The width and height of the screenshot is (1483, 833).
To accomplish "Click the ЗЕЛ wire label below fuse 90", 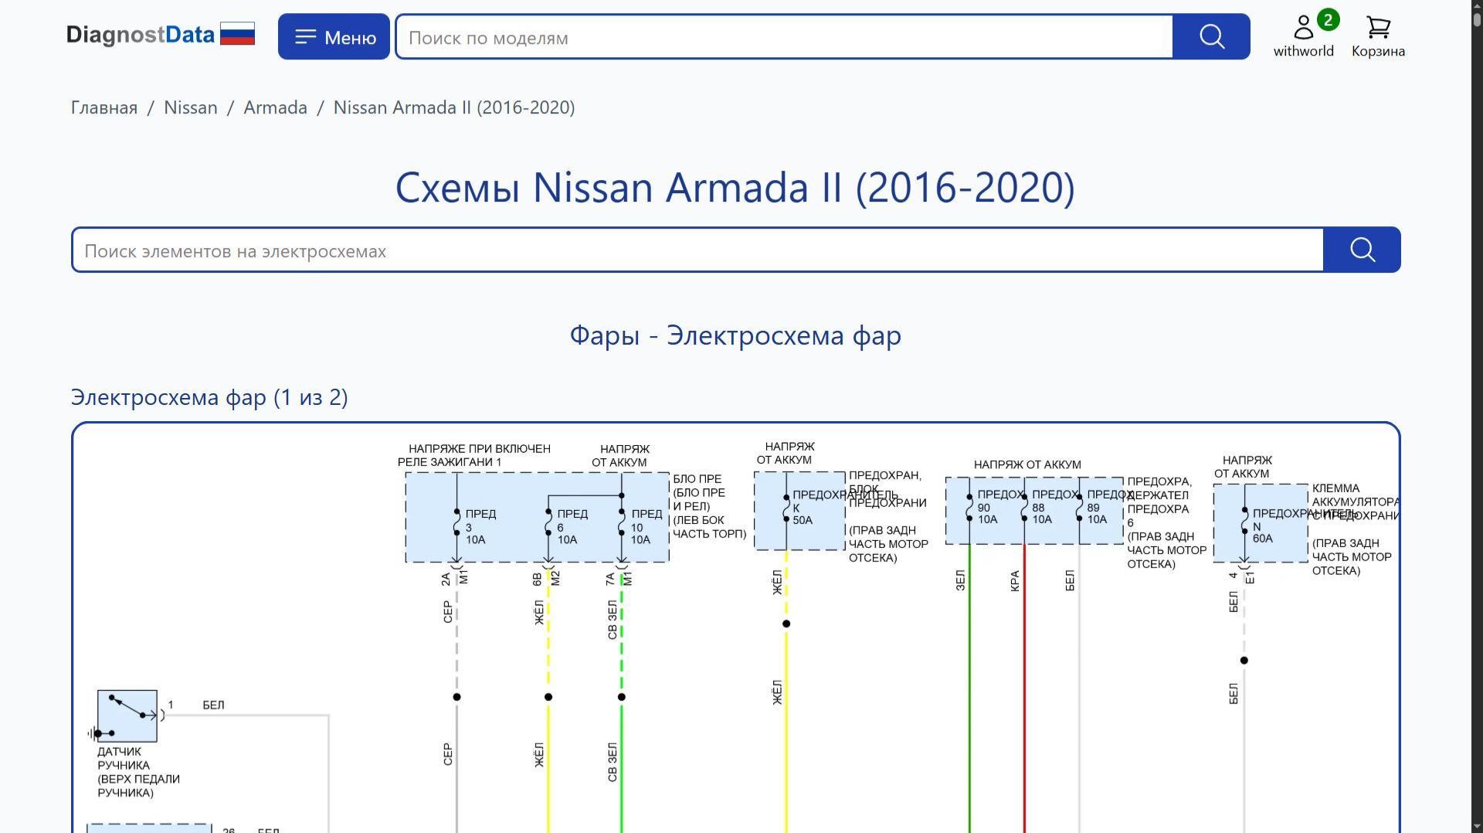I will tap(960, 580).
